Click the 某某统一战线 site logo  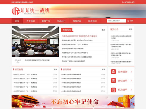click(31, 11)
